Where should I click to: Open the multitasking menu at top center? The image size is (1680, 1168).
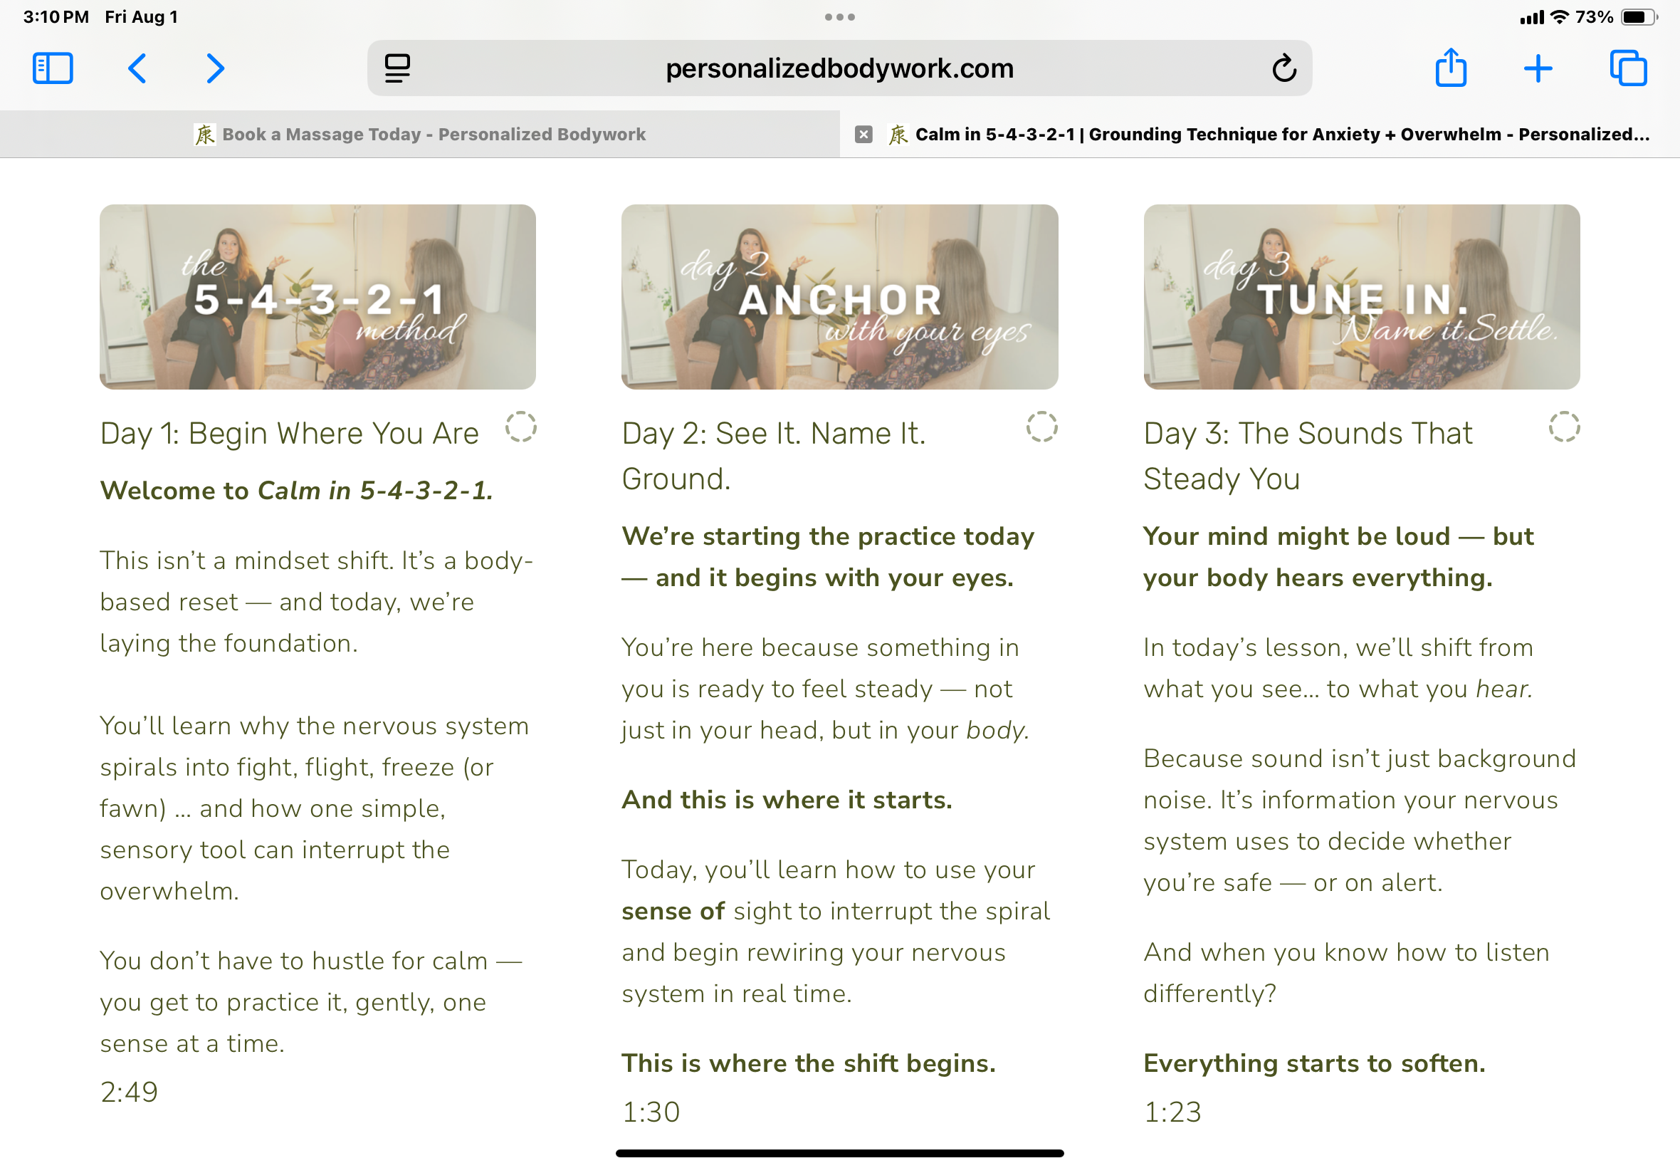pos(839,16)
